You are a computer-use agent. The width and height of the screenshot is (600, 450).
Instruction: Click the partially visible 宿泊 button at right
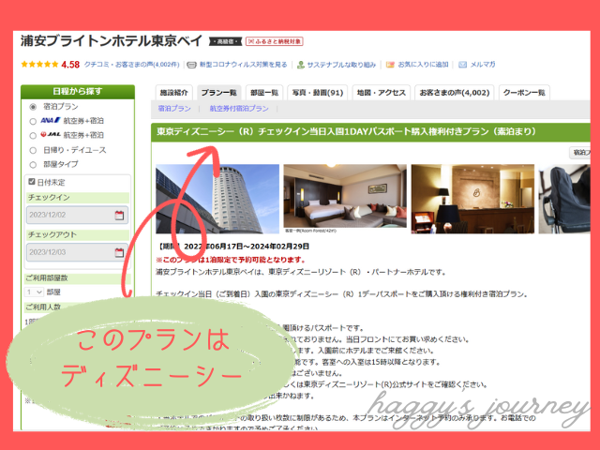pyautogui.click(x=580, y=152)
